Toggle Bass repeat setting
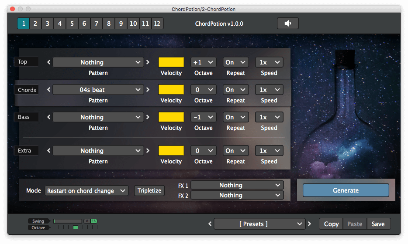The image size is (408, 244). [x=235, y=117]
